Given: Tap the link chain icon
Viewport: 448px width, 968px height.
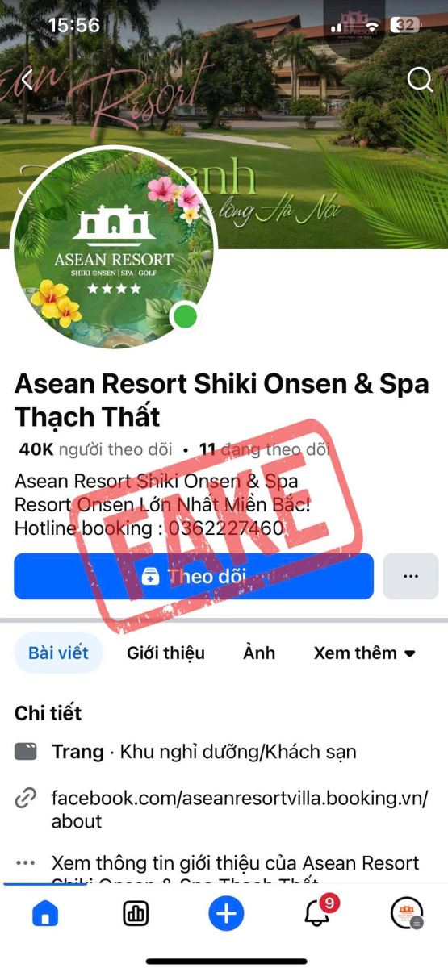Looking at the screenshot, I should [x=26, y=799].
